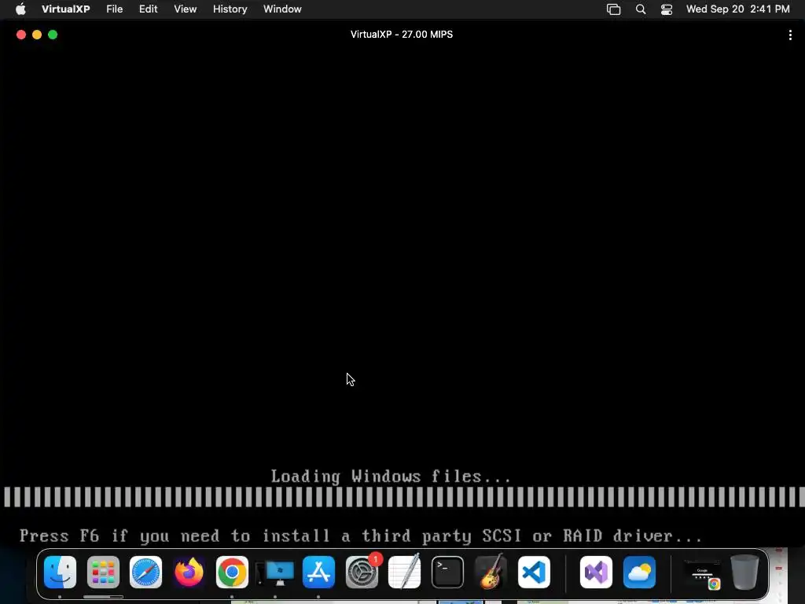Open Weather app from the Dock

tap(639, 573)
